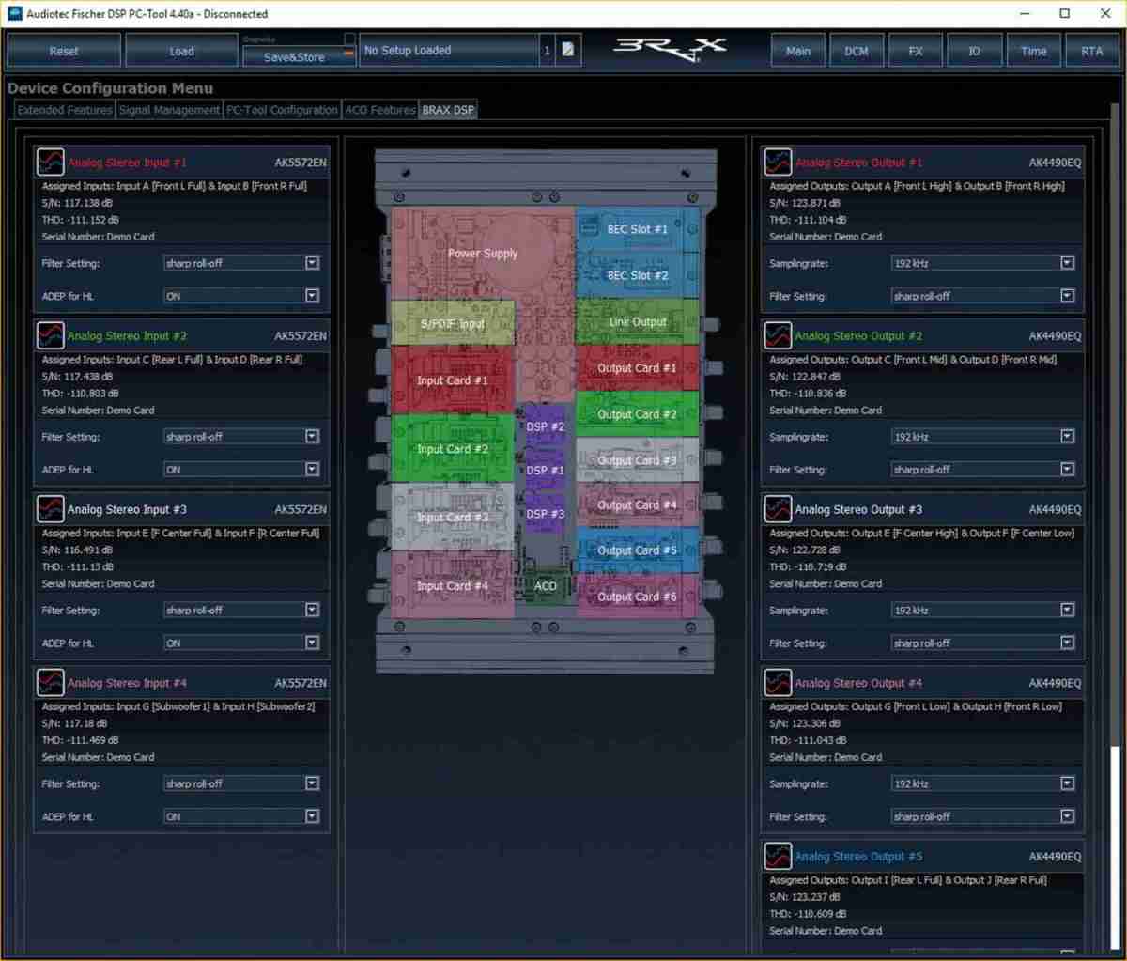Open the Main screen button

tap(798, 51)
